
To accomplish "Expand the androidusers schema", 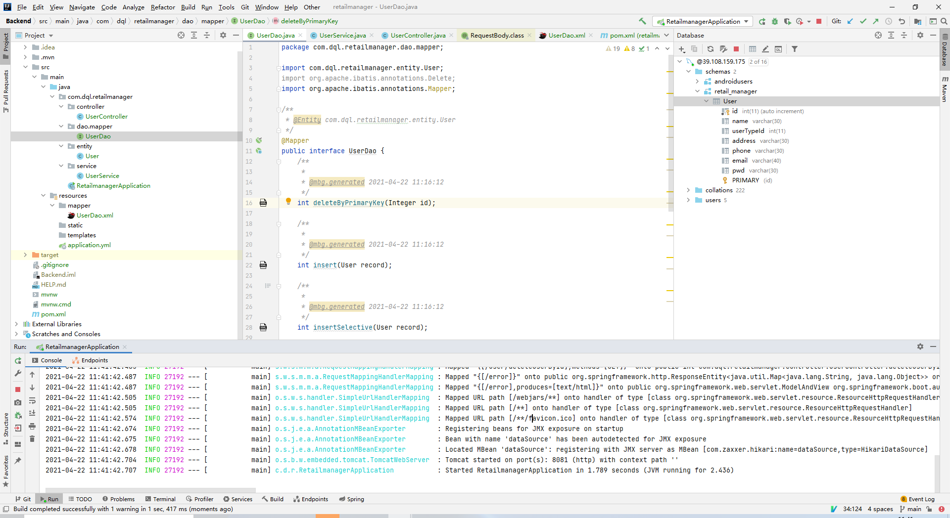I will pyautogui.click(x=697, y=81).
